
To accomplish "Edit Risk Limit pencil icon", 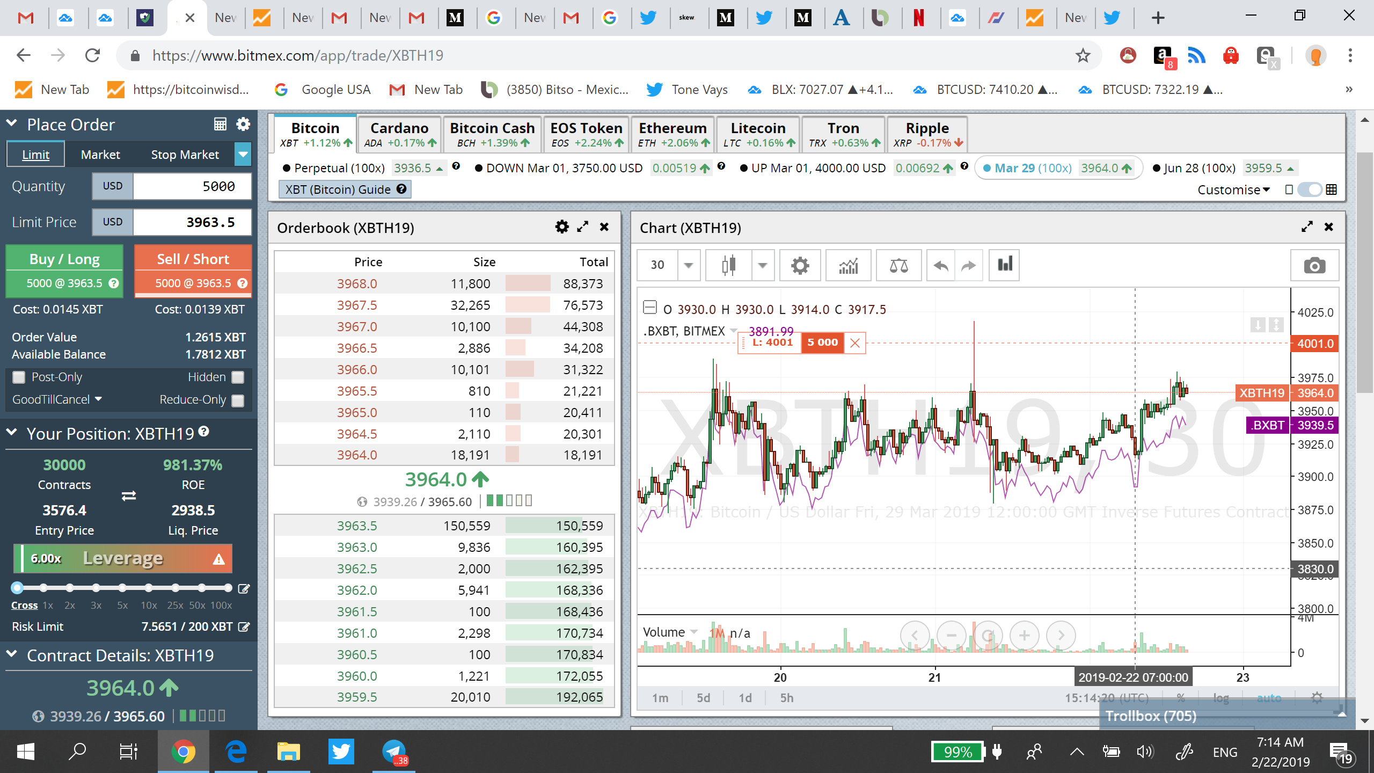I will click(x=244, y=626).
